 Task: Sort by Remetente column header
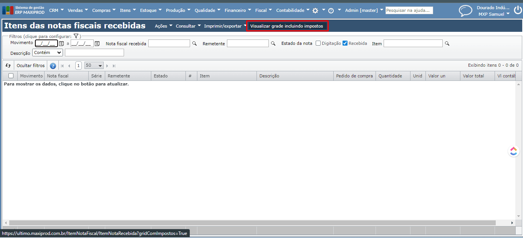(128, 76)
